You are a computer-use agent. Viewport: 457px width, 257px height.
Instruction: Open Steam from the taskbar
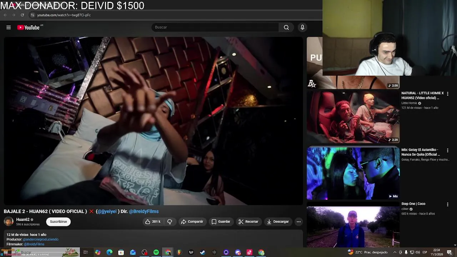pyautogui.click(x=202, y=252)
